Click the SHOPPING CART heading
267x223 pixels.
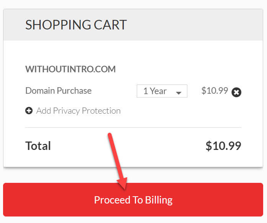click(76, 25)
